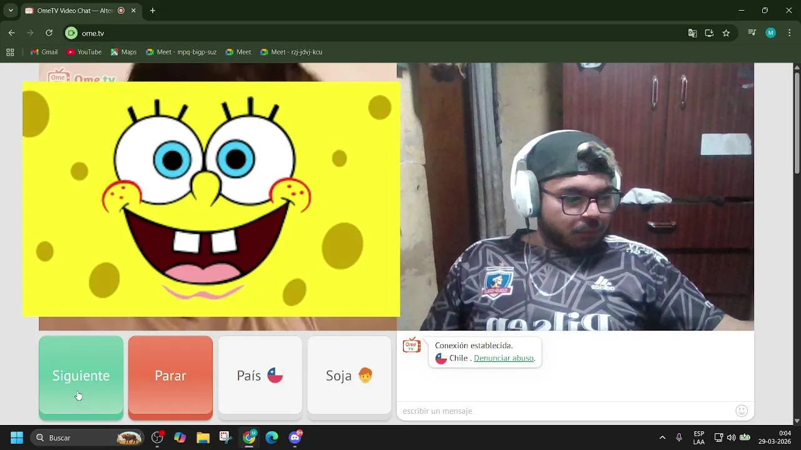The width and height of the screenshot is (801, 450).
Task: Open Microsoft Edge from the taskbar
Action: [272, 437]
